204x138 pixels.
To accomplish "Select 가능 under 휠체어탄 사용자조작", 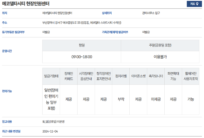I will tap(191, 99).
